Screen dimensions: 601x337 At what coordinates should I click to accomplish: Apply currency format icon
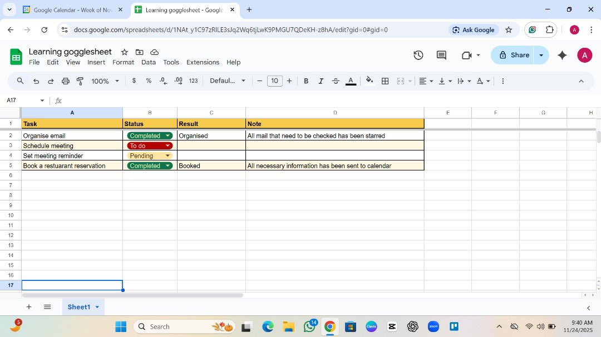(134, 81)
